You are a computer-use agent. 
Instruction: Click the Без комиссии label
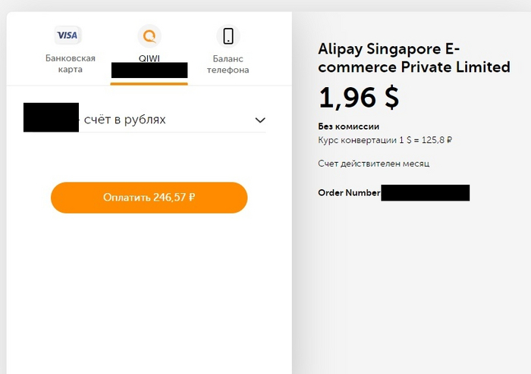click(x=349, y=126)
